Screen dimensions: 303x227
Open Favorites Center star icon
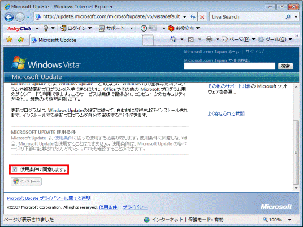point(9,40)
